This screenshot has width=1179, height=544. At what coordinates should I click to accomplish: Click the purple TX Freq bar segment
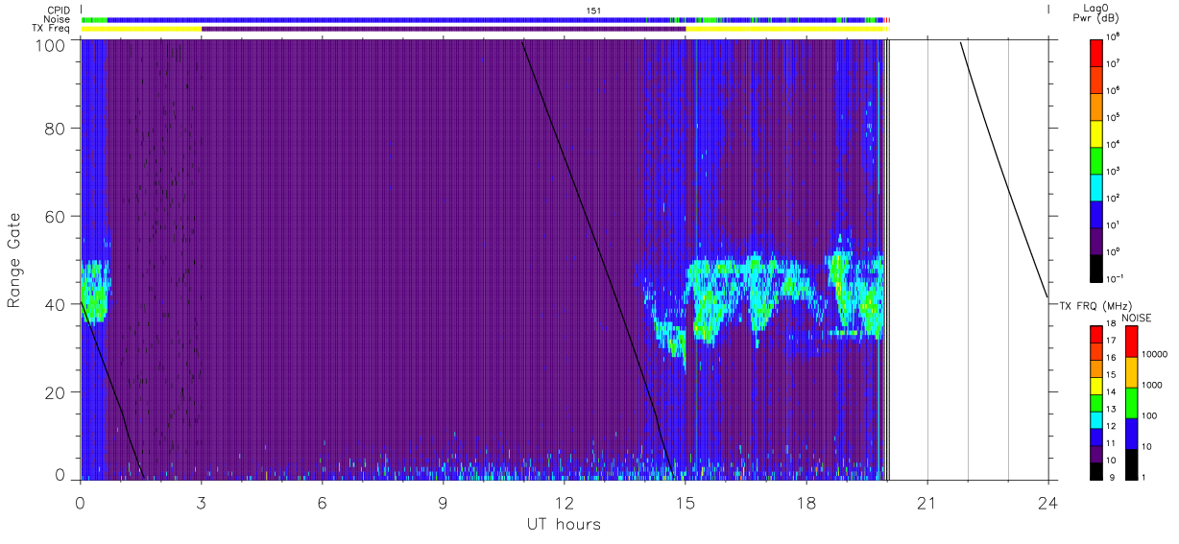[444, 29]
